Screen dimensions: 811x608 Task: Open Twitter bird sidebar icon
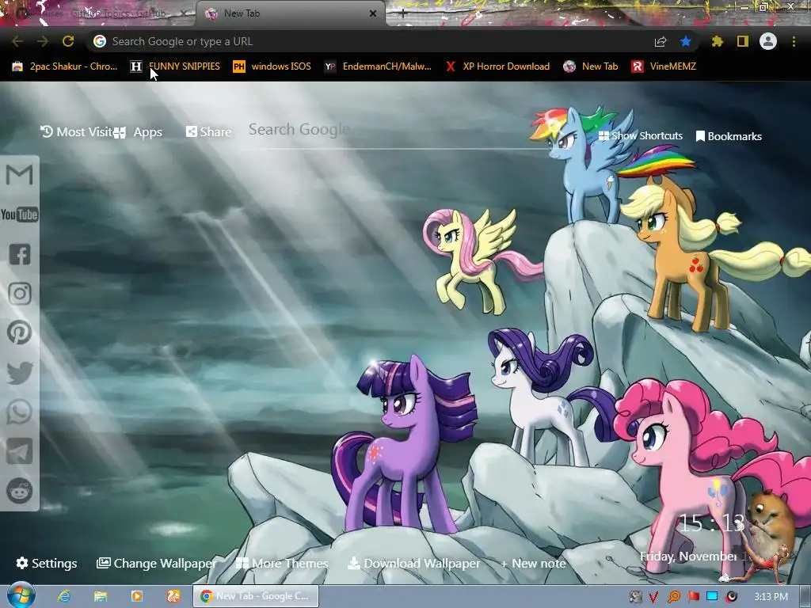tap(20, 372)
